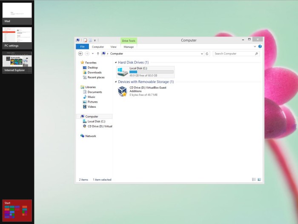
Task: Refresh the Computer view
Action: 207,54
